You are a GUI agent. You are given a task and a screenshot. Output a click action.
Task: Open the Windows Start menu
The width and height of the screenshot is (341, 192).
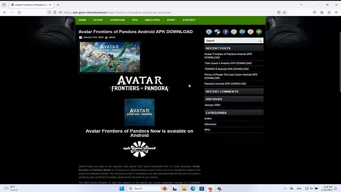coord(122,189)
